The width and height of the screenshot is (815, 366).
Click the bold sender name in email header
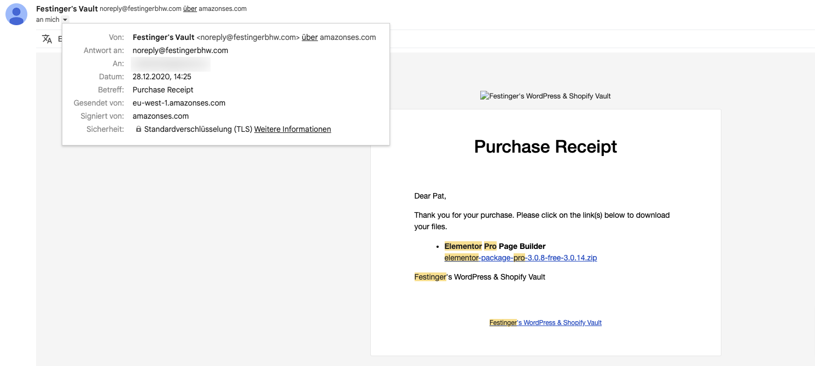click(66, 9)
